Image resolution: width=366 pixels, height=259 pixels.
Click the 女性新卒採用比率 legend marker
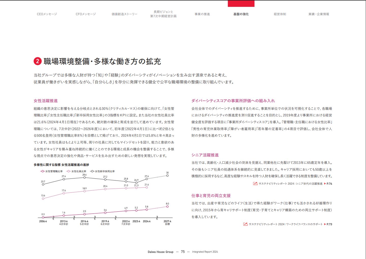point(92,171)
